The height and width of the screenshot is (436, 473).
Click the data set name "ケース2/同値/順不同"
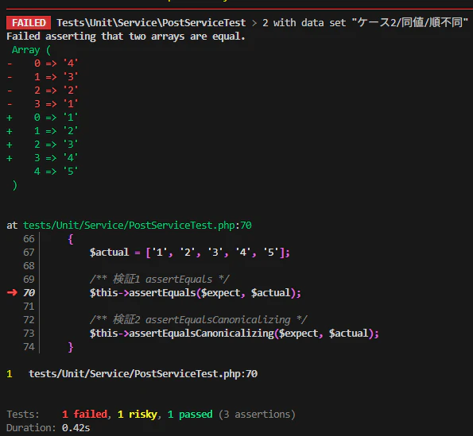pyautogui.click(x=409, y=22)
